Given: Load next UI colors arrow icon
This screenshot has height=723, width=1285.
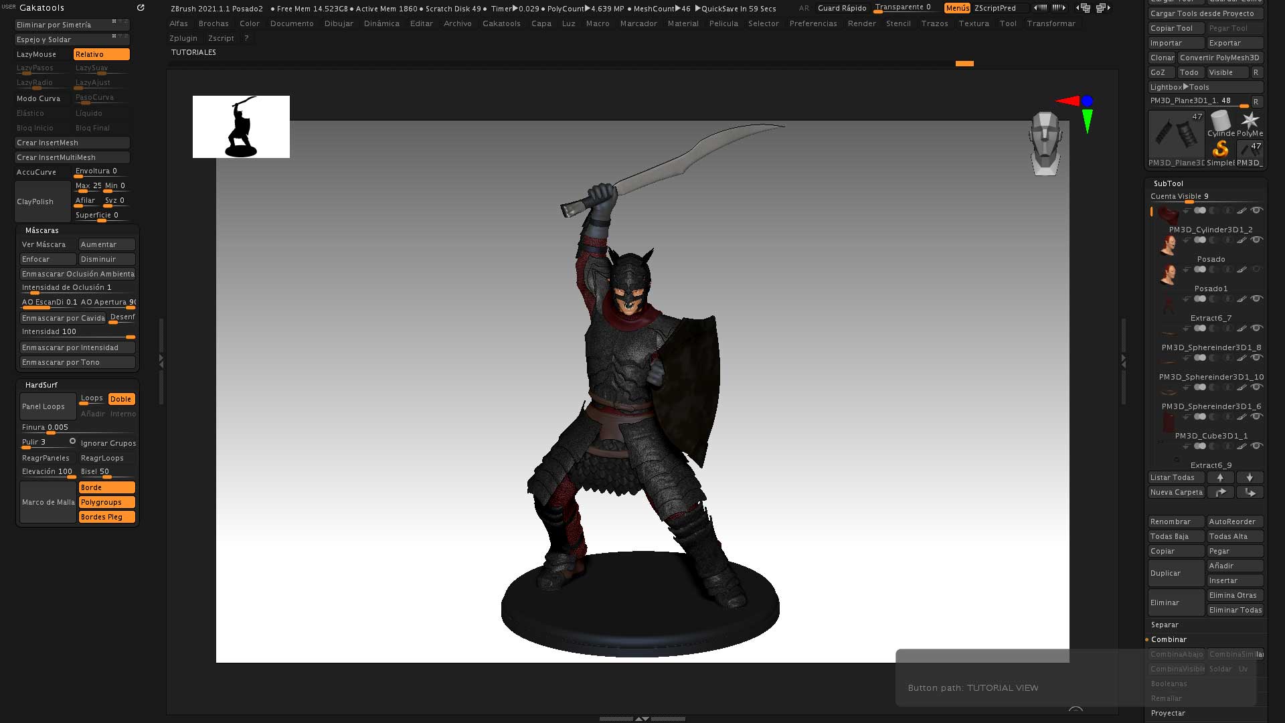Looking at the screenshot, I should coord(1059,8).
